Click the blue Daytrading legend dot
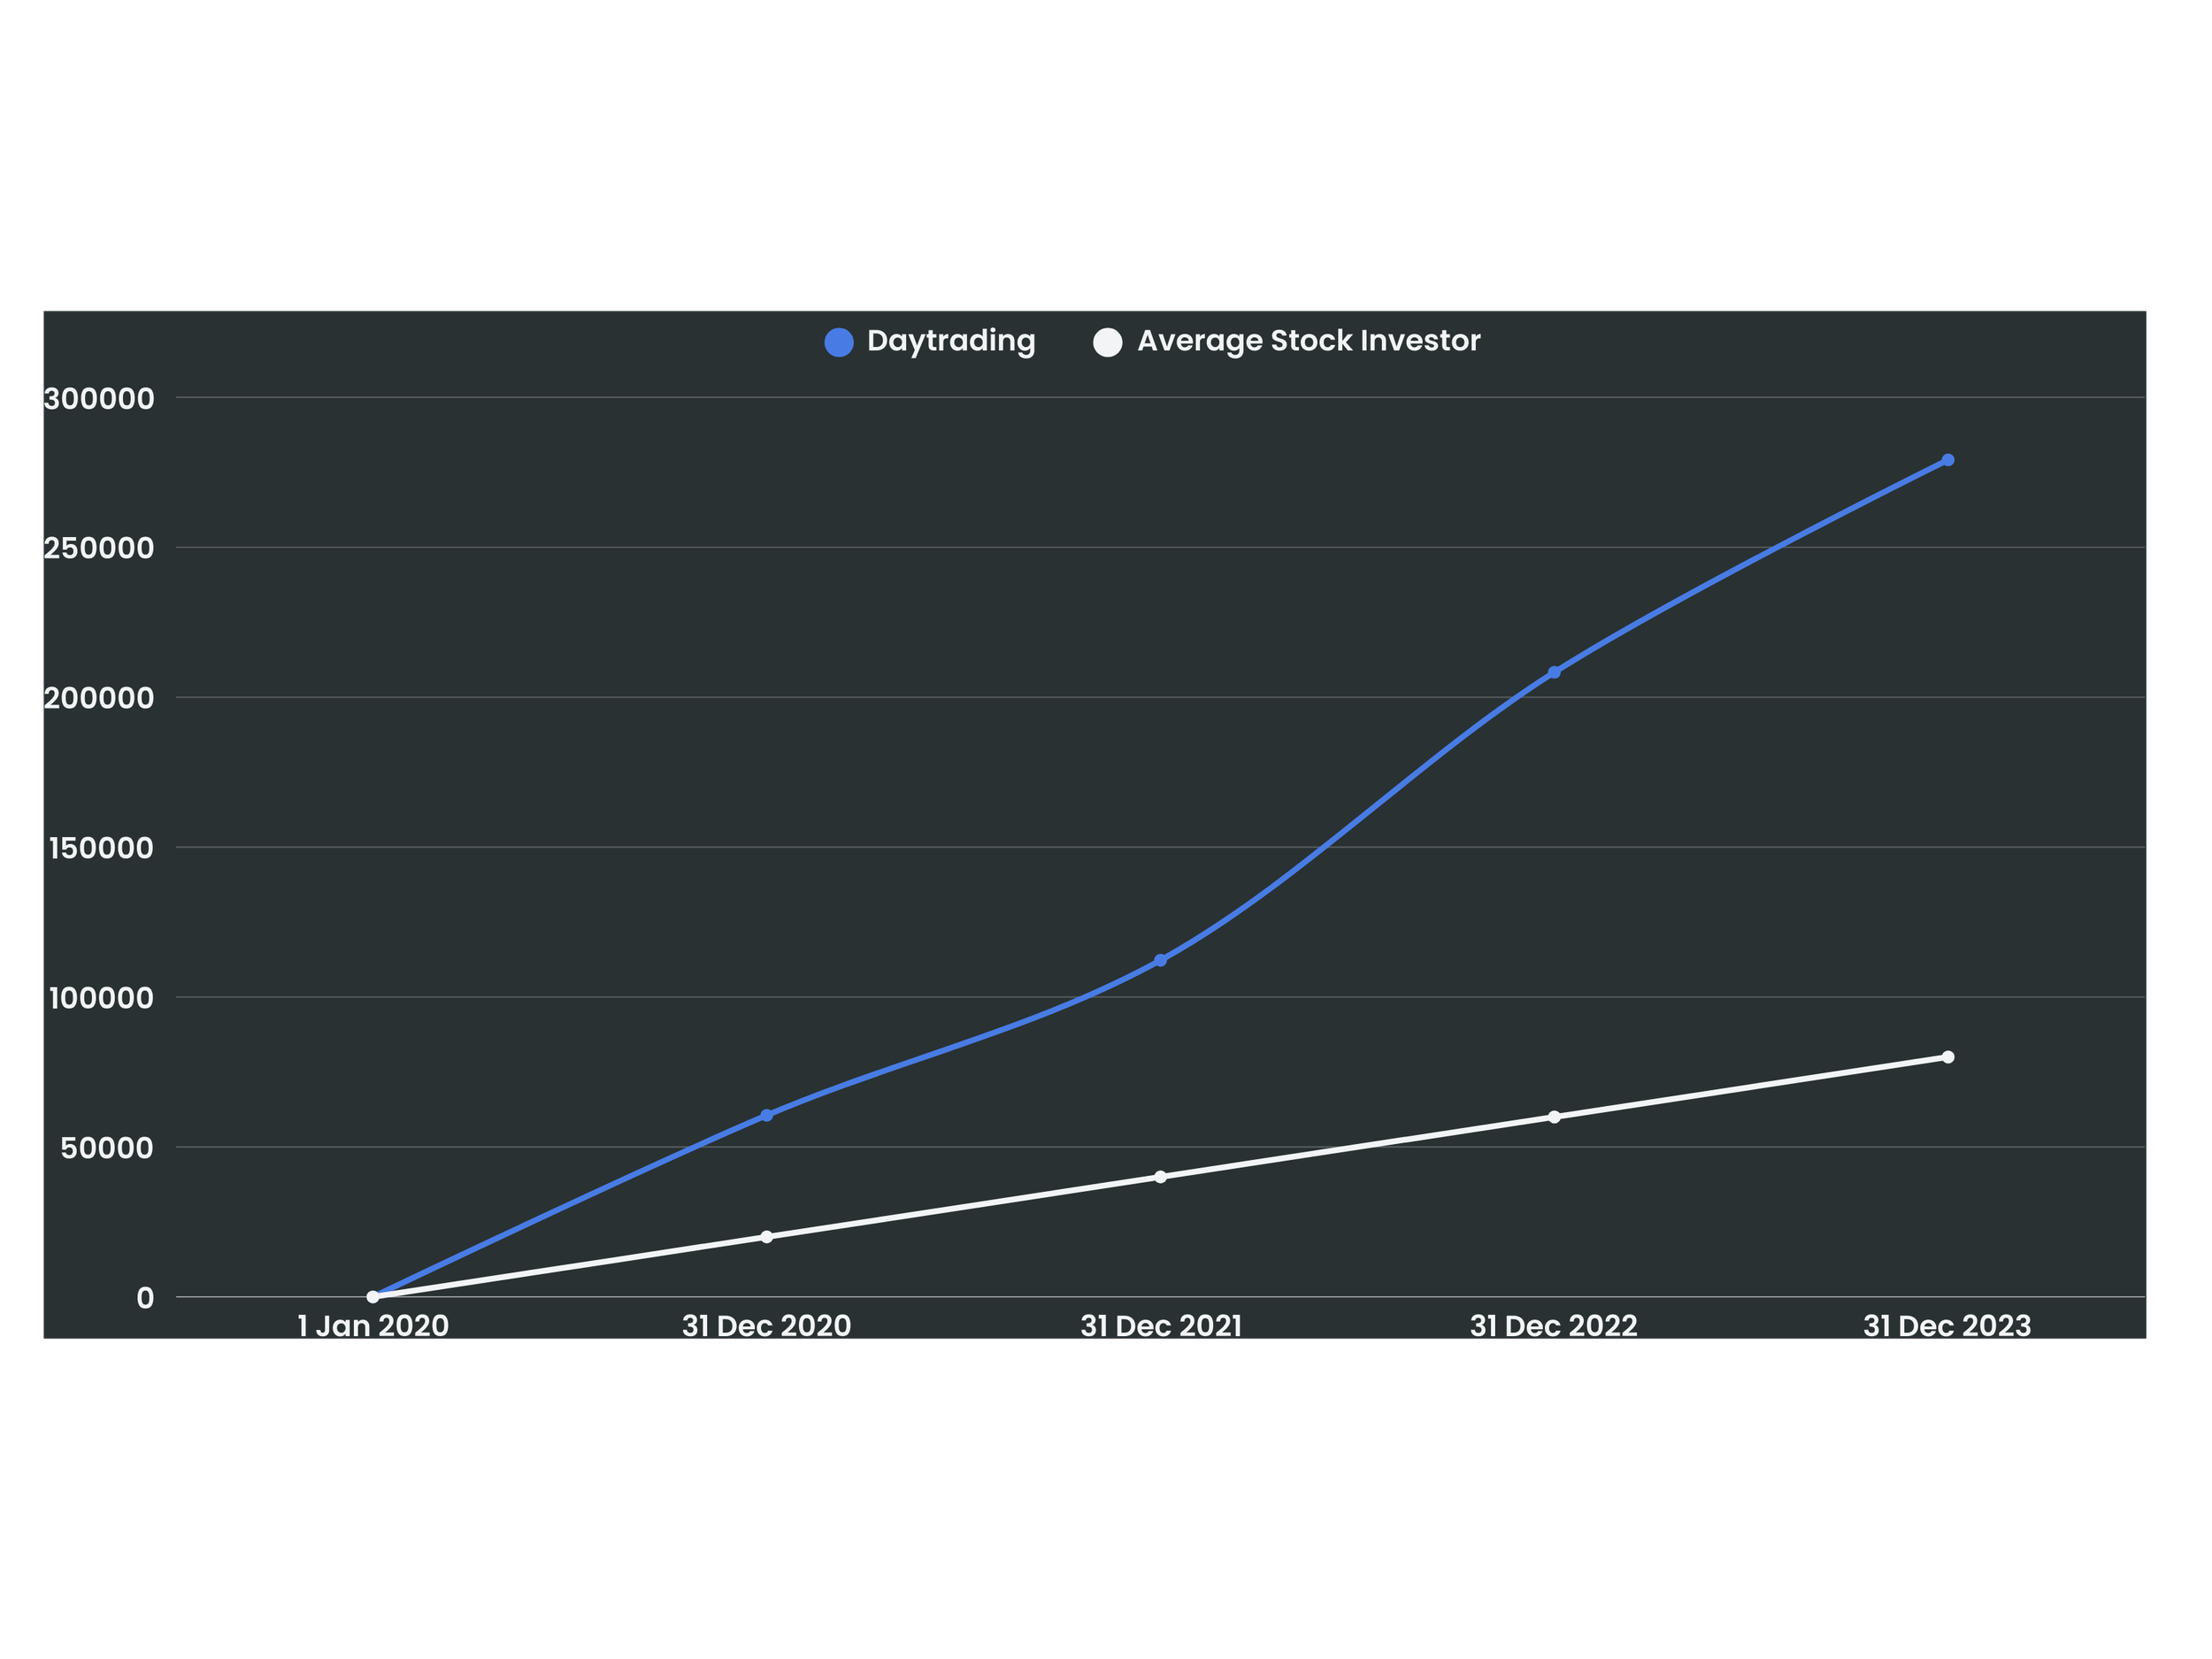 tap(838, 342)
